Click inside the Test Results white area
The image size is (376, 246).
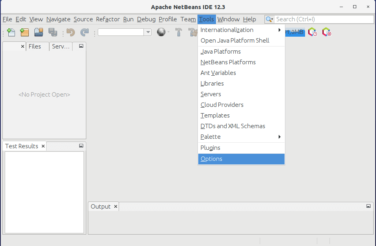[45, 192]
